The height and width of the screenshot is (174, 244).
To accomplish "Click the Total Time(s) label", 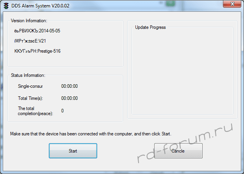I will pos(30,98).
